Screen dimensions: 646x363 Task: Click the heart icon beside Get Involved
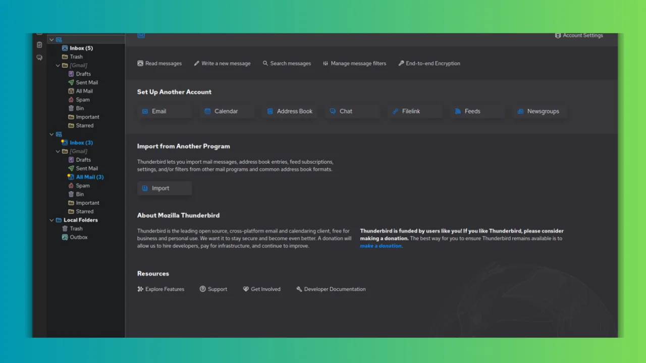pos(246,289)
